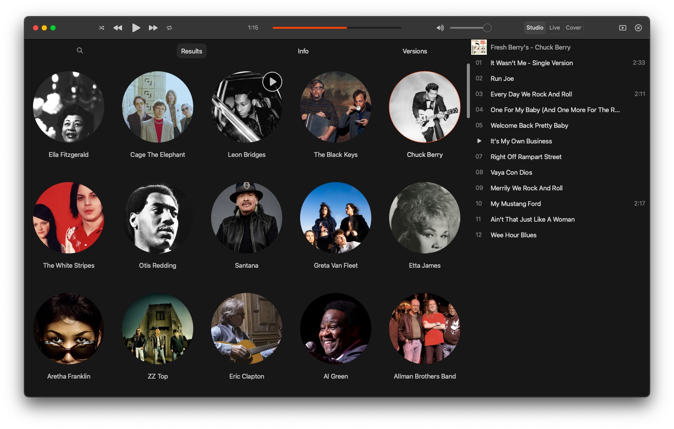The image size is (674, 429).
Task: Open Ella Fitzgerald artist thumbnail
Action: pyautogui.click(x=69, y=107)
